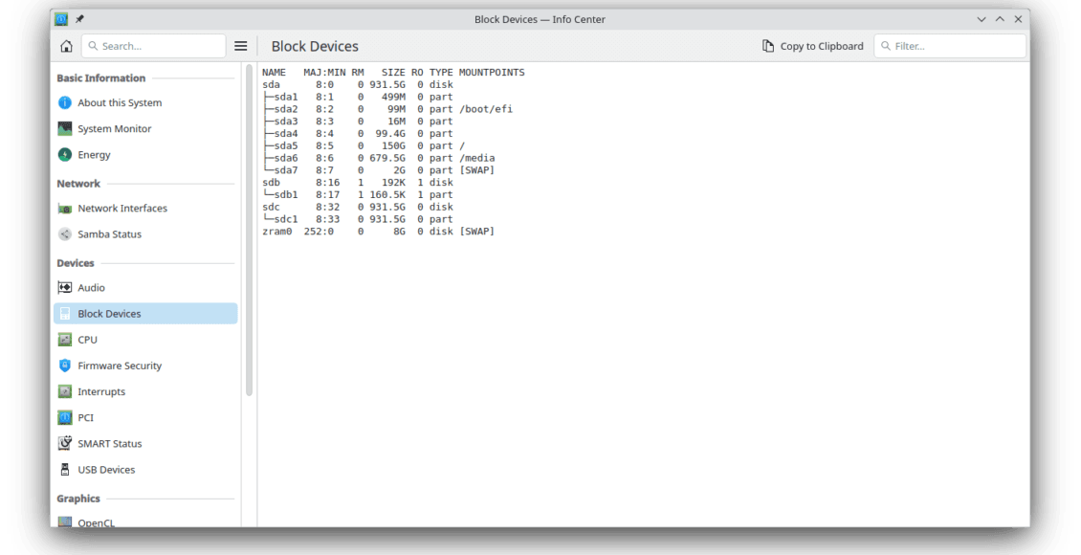
Task: Click the Home icon button
Action: [x=66, y=46]
